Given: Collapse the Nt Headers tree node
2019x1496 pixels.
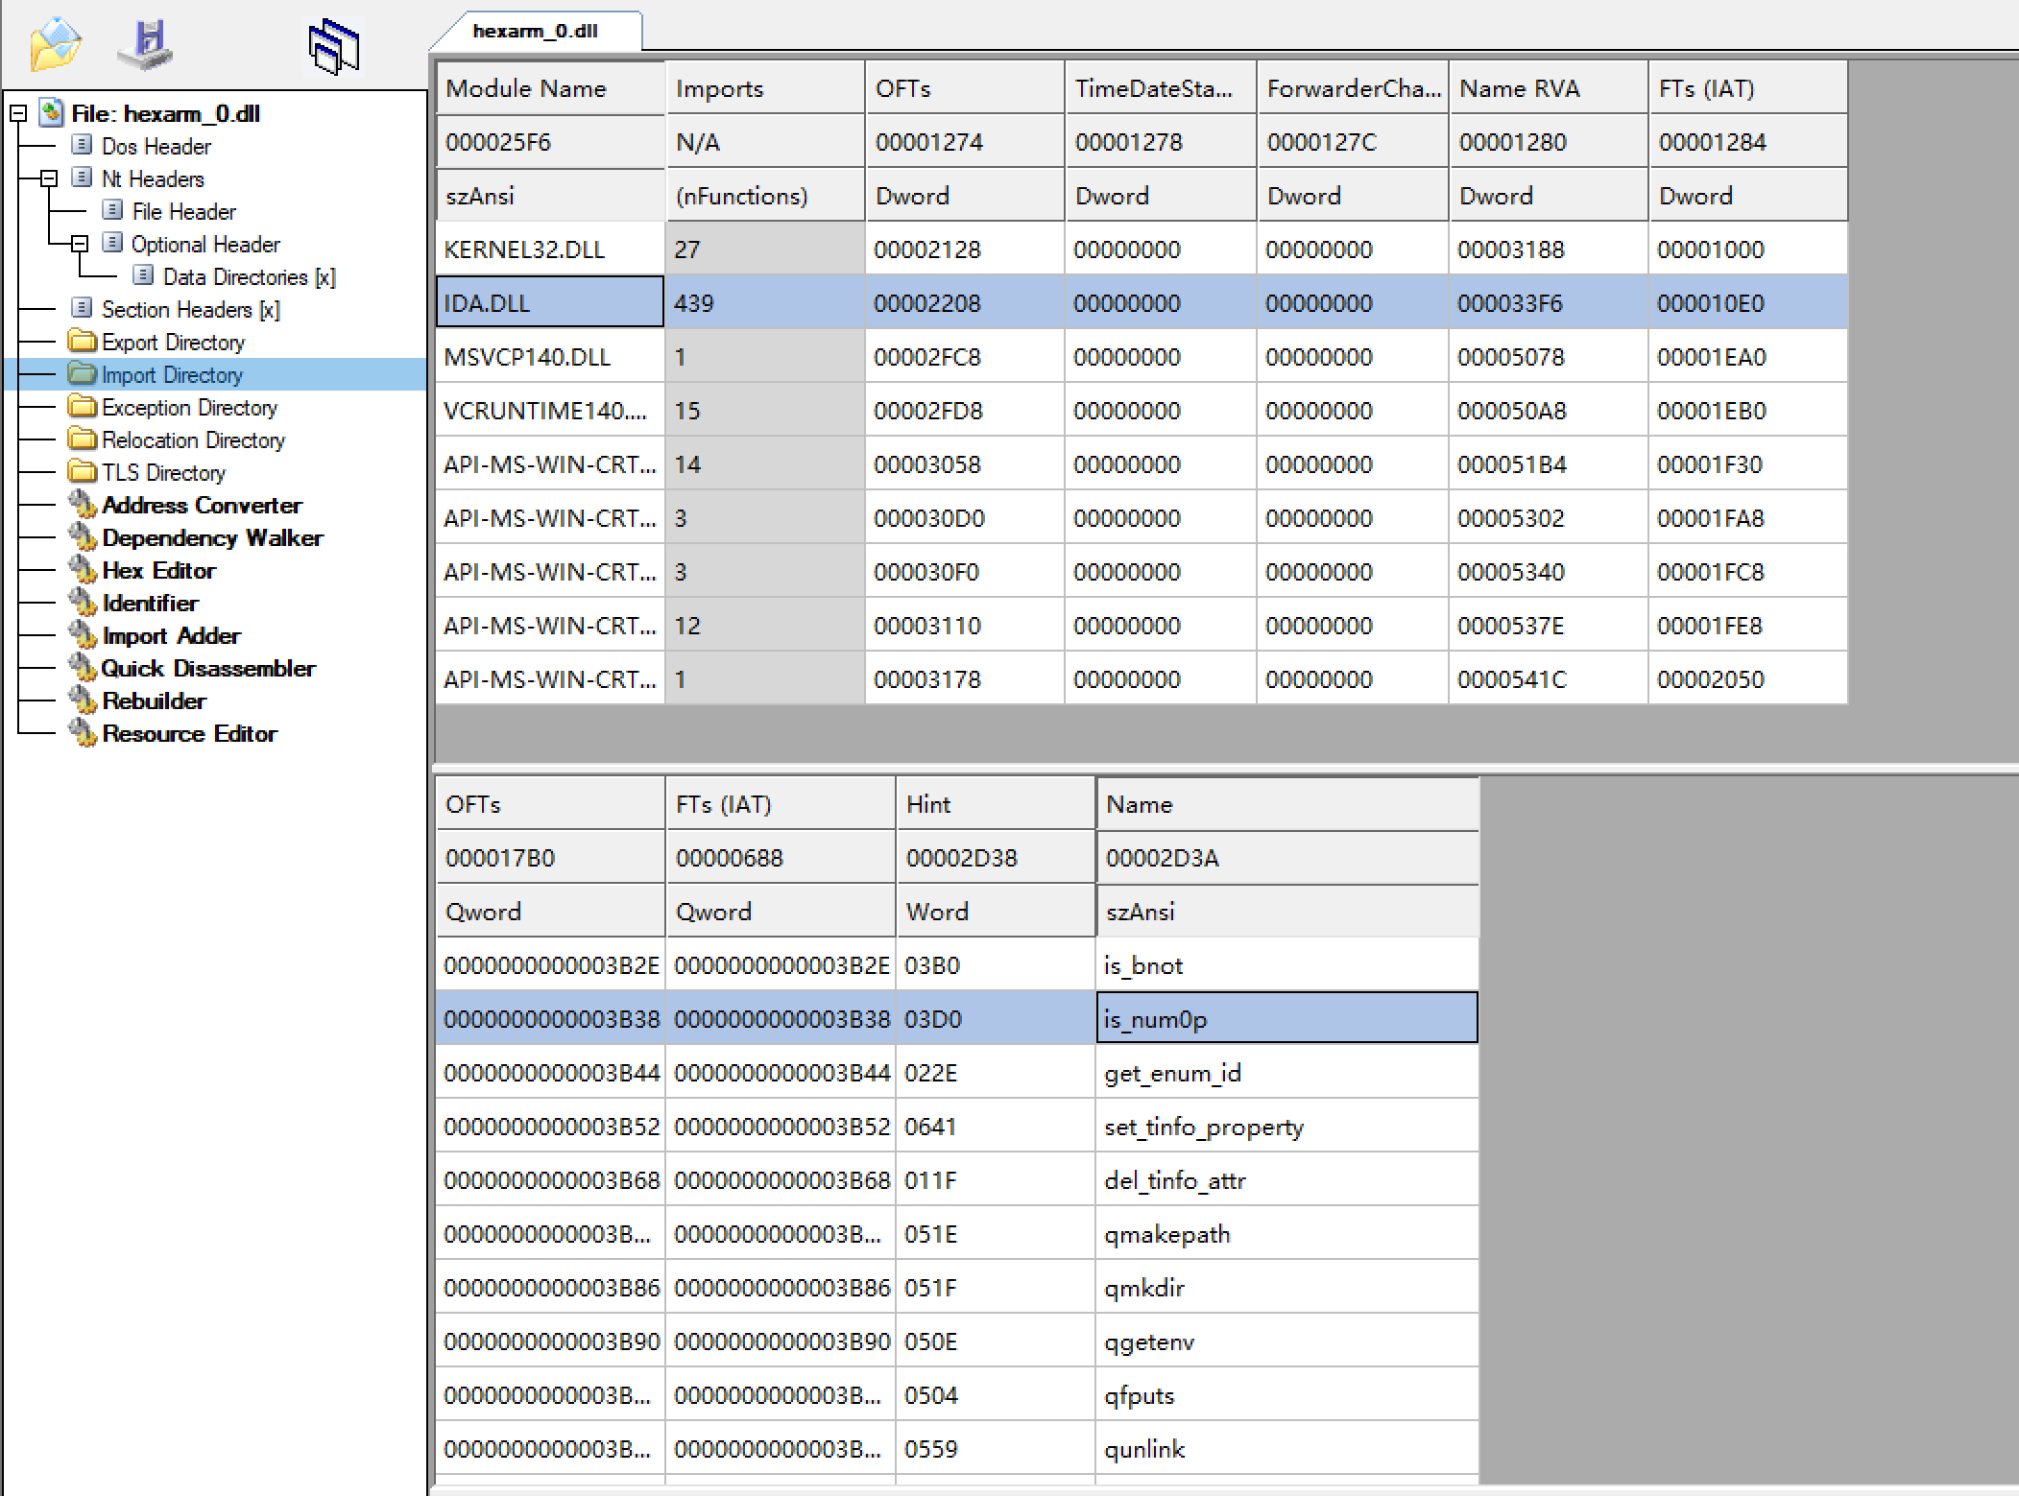Looking at the screenshot, I should coord(49,179).
